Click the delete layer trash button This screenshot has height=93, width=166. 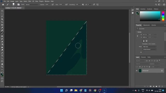[x=162, y=86]
